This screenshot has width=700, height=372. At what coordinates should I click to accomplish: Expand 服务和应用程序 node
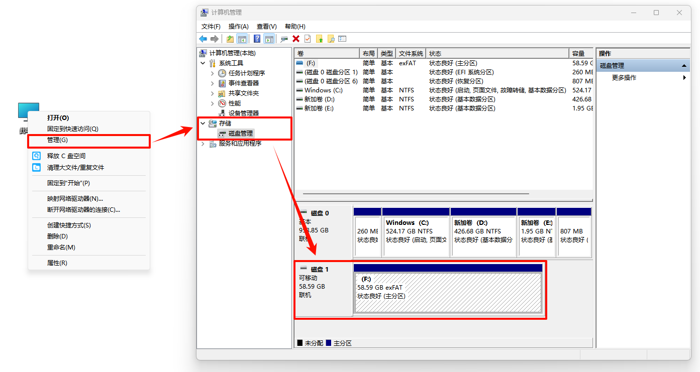pos(203,144)
